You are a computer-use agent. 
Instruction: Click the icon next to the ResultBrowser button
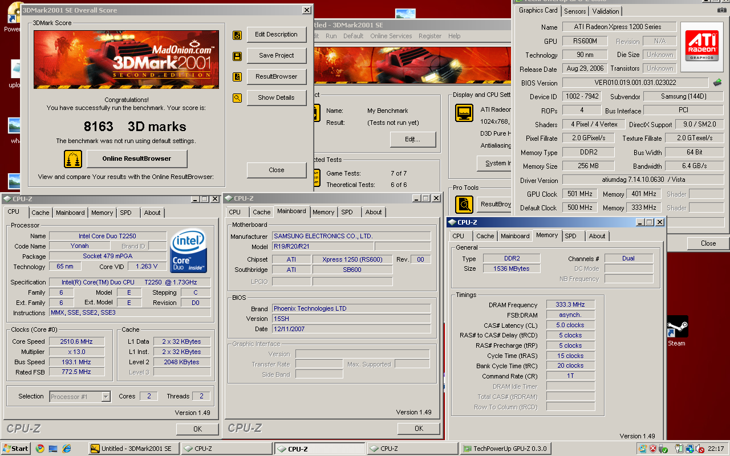coord(237,77)
